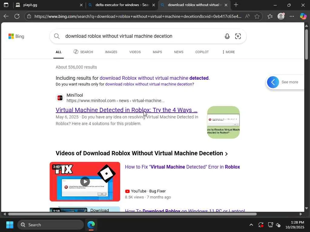Open the MiniTool URL breadcrumb link
310x232 pixels.
coord(115,101)
